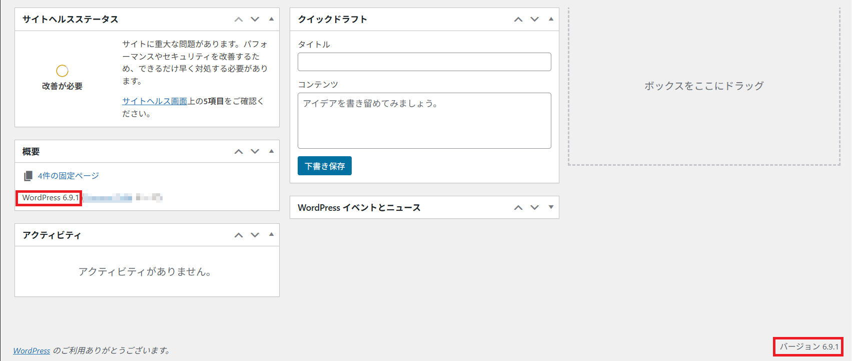Image resolution: width=852 pixels, height=361 pixels.
Task: Open the WordPress footer link
Action: pyautogui.click(x=32, y=350)
